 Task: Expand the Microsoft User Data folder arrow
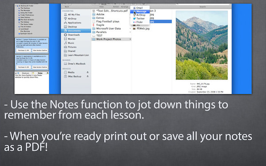[x=130, y=28]
